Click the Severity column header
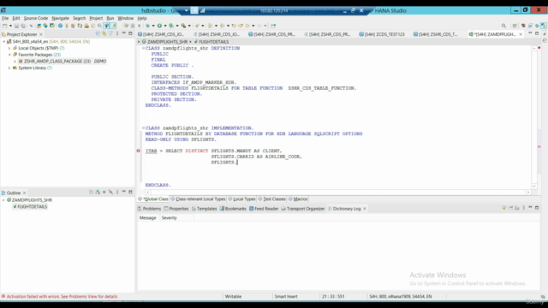This screenshot has width=548, height=308. point(170,218)
